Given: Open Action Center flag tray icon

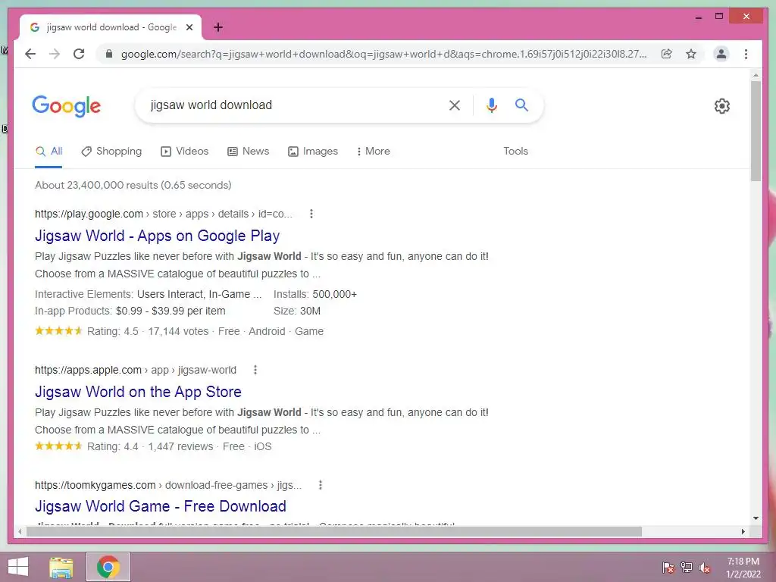Looking at the screenshot, I should (668, 567).
